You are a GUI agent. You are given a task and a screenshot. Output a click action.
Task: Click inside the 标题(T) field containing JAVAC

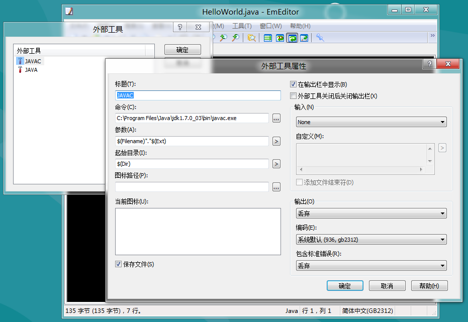coord(196,95)
